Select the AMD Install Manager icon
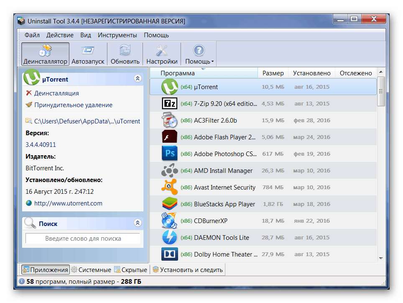Viewport: 403px width, 303px height. (170, 170)
